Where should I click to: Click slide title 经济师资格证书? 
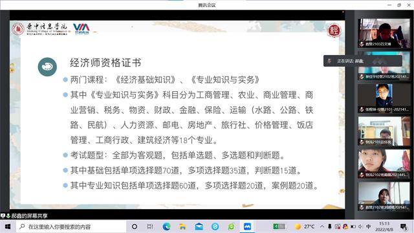point(105,63)
